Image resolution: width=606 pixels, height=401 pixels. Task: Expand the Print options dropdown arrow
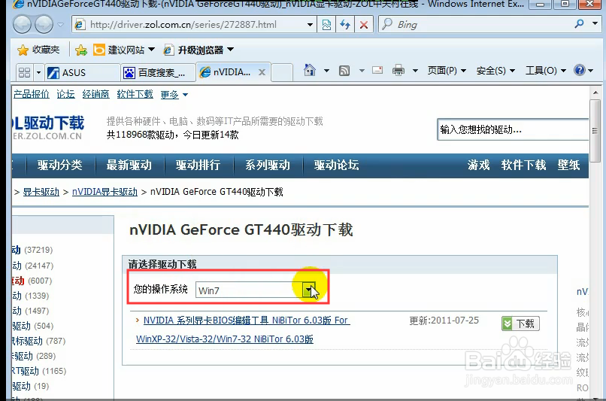(415, 71)
